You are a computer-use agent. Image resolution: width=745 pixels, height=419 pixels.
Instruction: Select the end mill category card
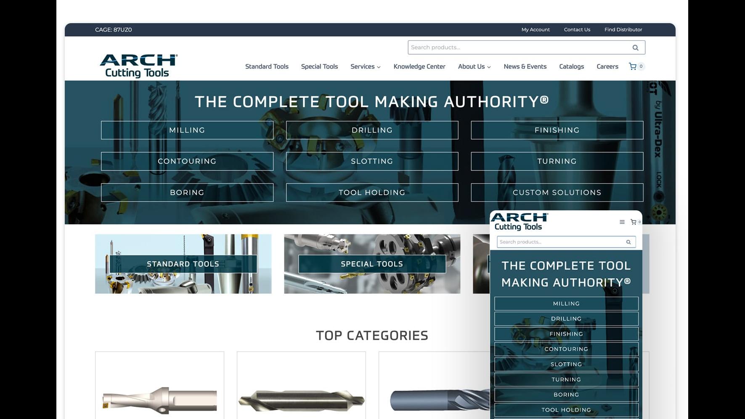click(x=434, y=385)
